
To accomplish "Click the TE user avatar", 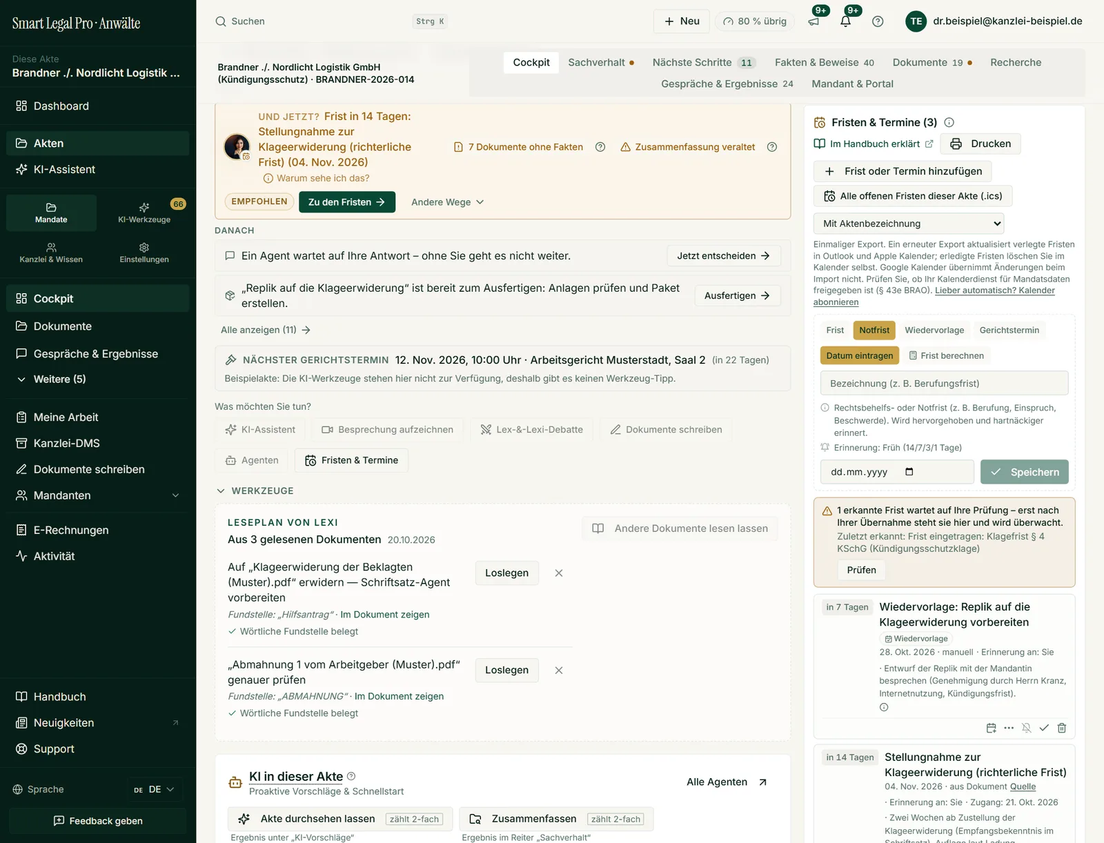I will 916,21.
